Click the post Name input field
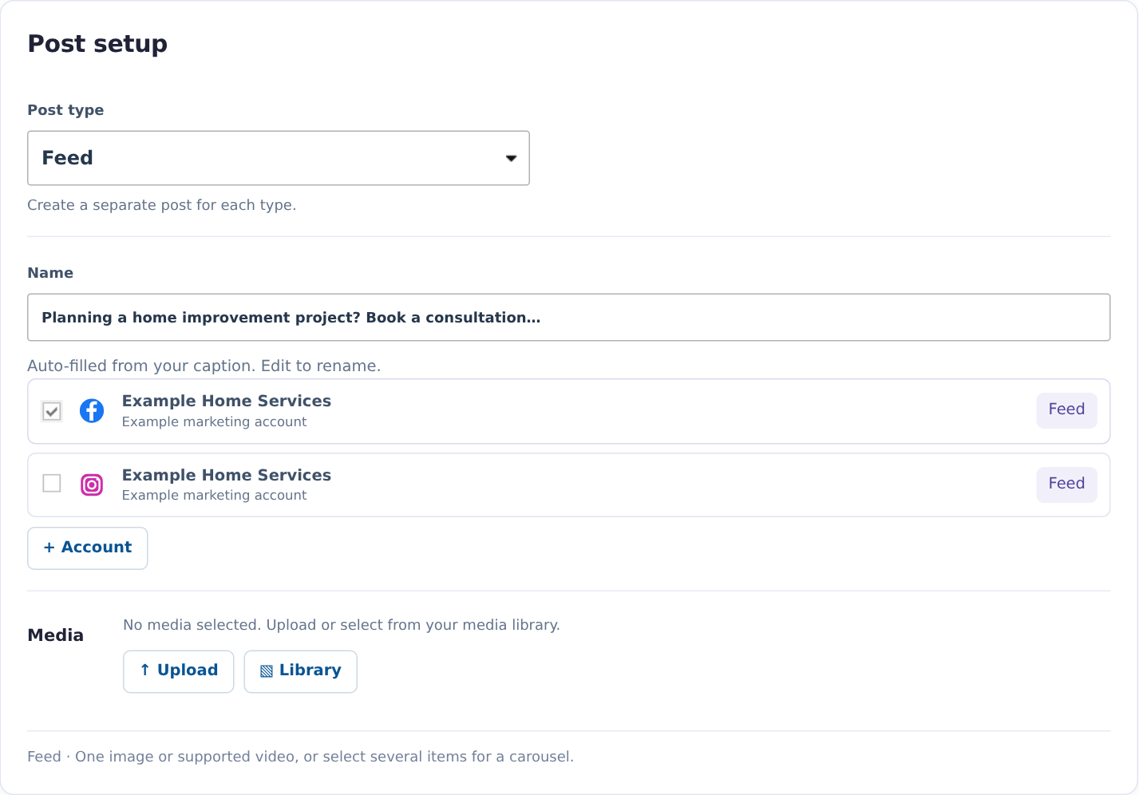Screen dimensions: 1139x795 [569, 318]
